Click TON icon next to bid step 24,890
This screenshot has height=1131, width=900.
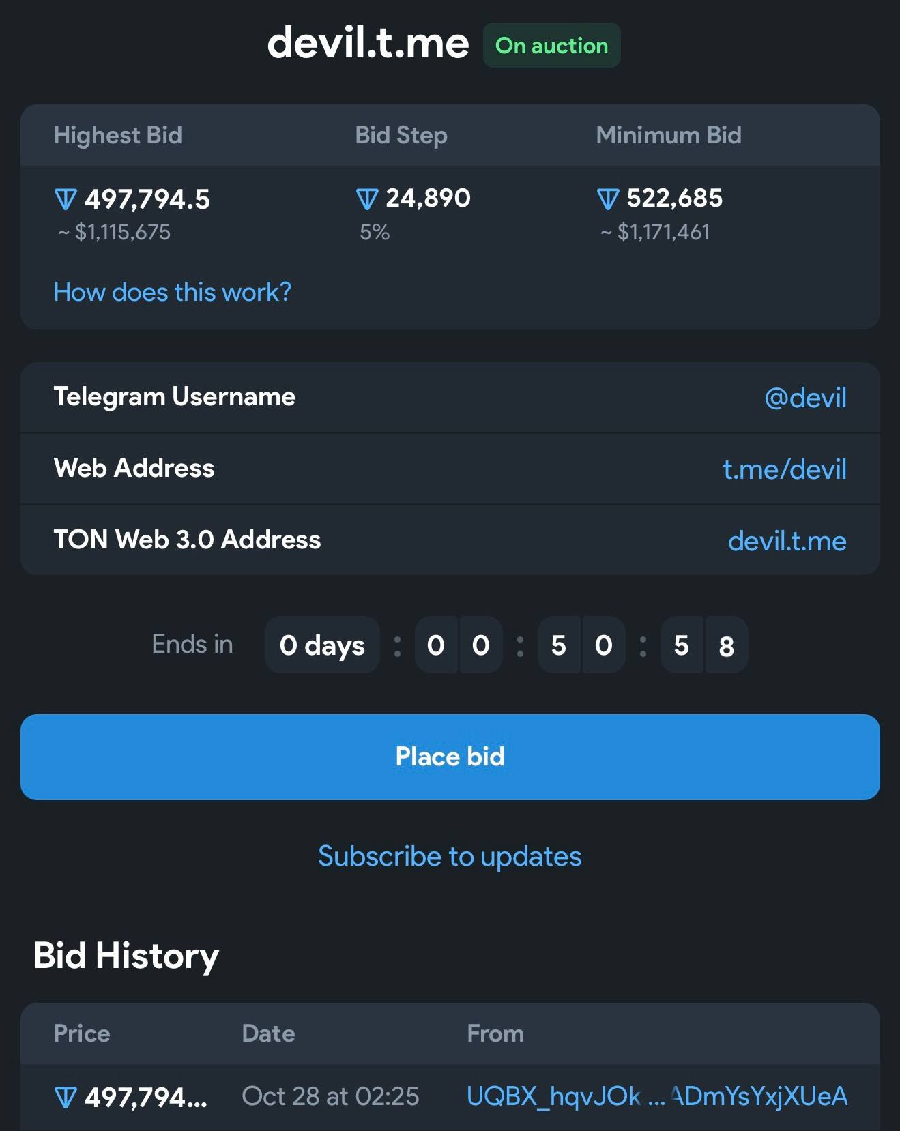367,199
